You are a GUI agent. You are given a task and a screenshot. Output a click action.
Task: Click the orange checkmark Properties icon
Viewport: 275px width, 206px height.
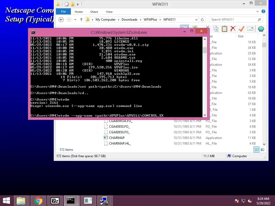241,29
